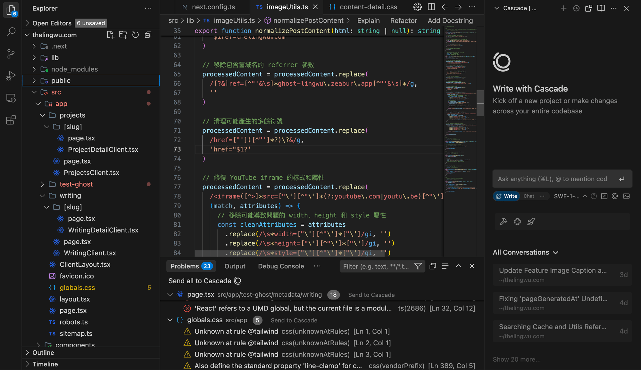Open Cascade conversation history

point(576,8)
